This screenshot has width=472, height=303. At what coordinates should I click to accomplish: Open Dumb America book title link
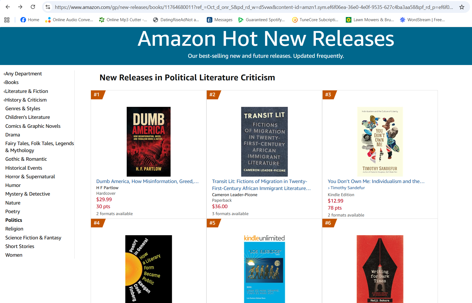(147, 181)
